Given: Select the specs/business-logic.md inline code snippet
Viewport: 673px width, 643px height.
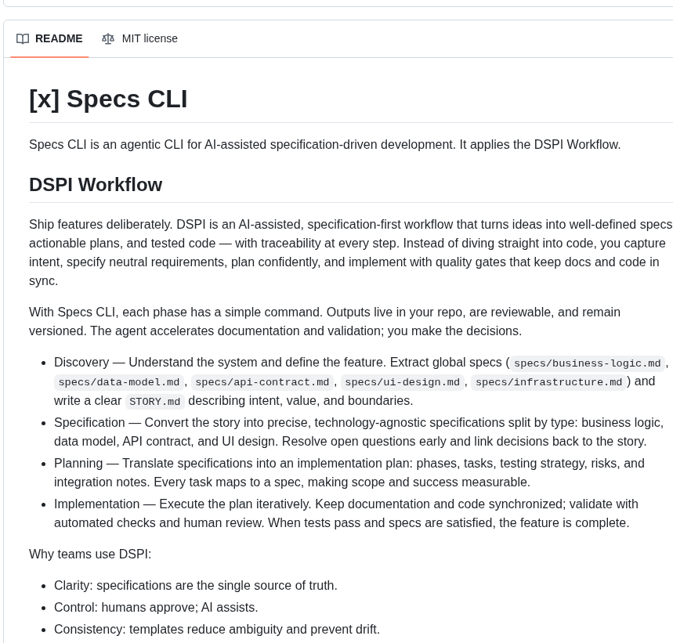Looking at the screenshot, I should pos(587,363).
